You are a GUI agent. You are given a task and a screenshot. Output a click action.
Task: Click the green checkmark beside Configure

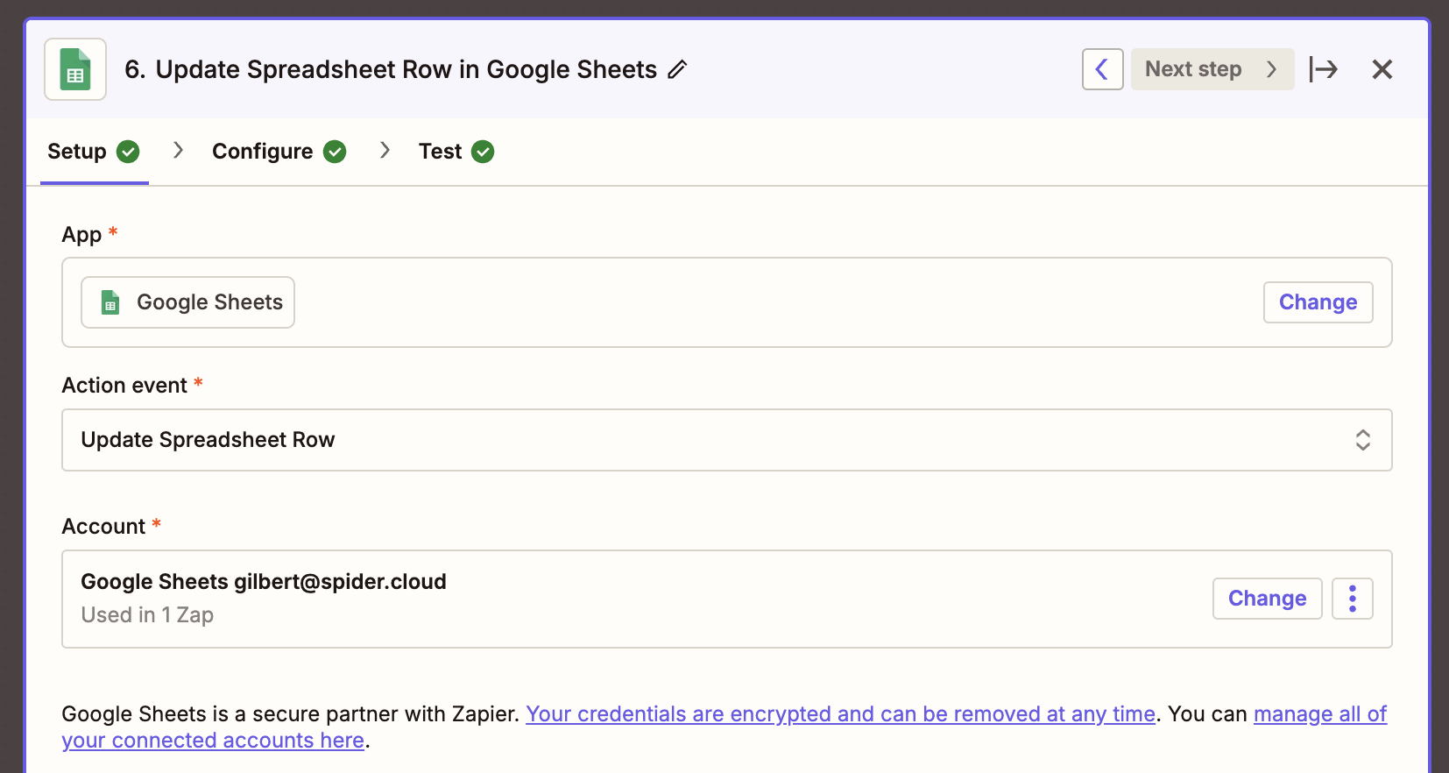(x=335, y=152)
